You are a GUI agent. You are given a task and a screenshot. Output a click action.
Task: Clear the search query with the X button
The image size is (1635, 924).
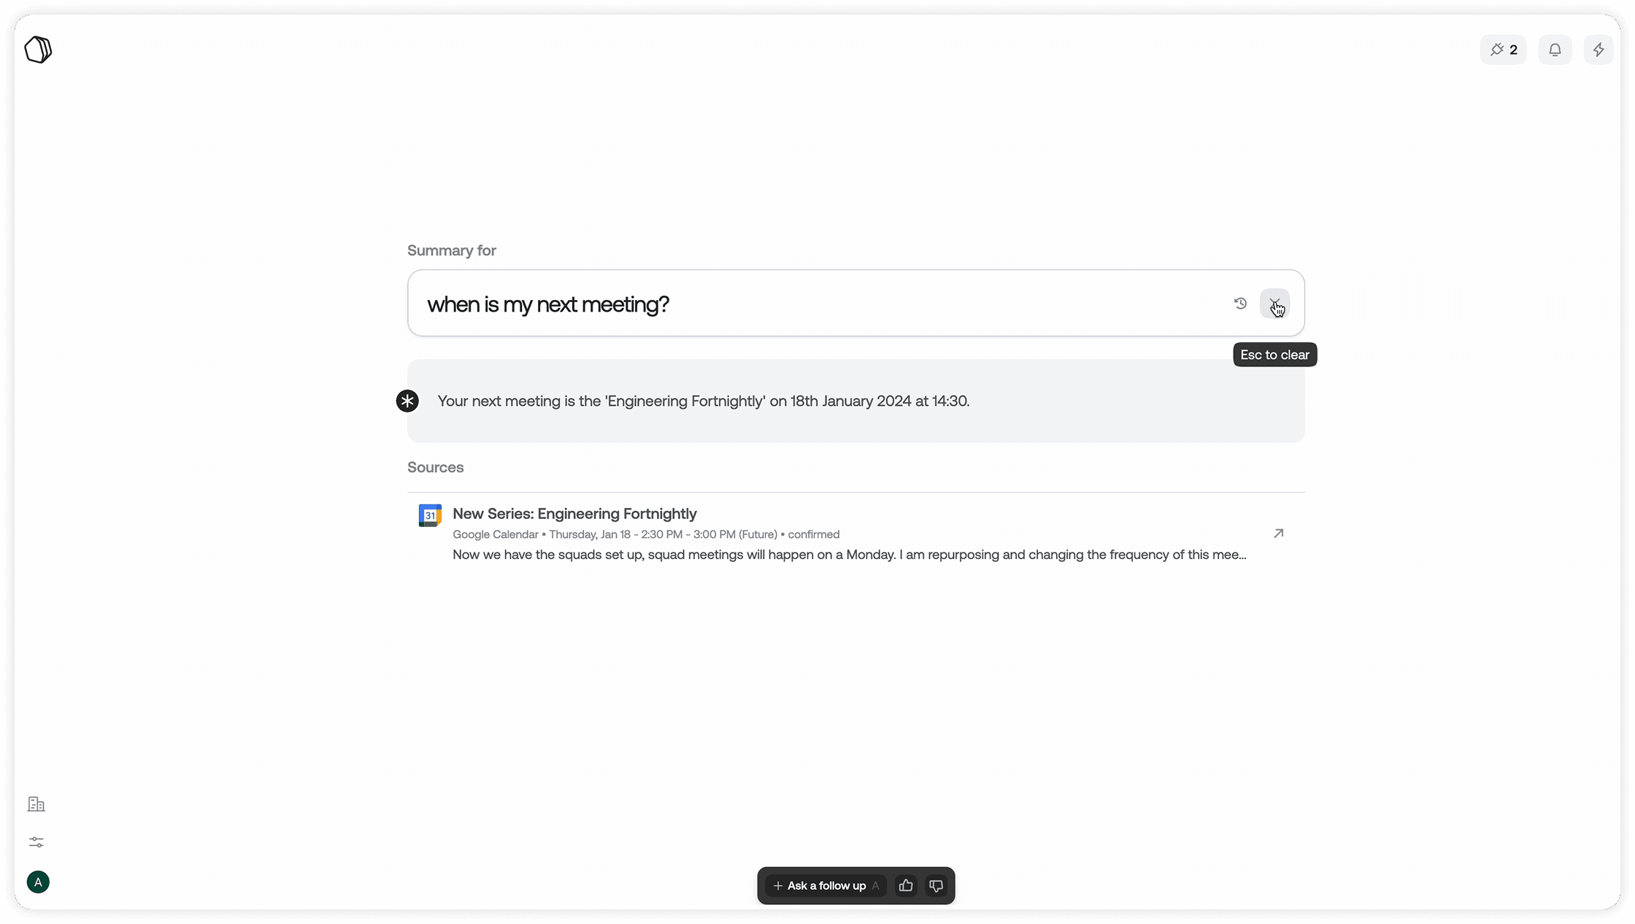(1274, 304)
